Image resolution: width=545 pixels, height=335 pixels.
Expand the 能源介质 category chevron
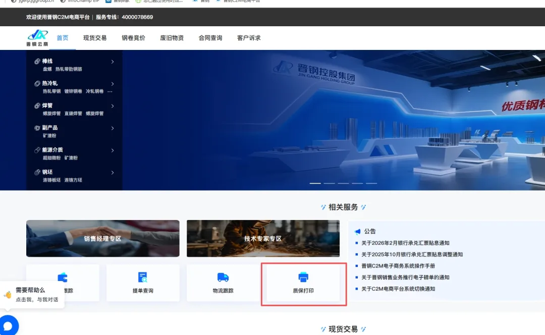tap(112, 150)
